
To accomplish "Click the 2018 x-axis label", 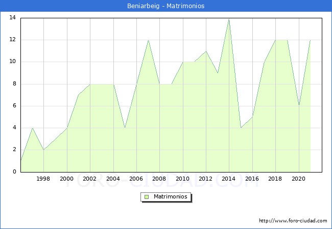I will coord(275,179).
